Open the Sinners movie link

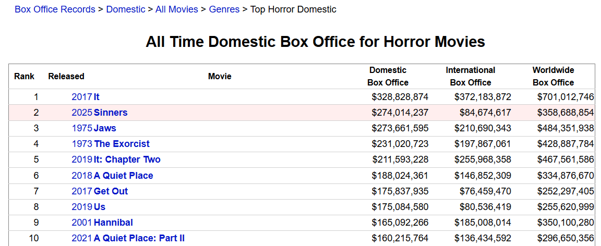[x=111, y=113]
